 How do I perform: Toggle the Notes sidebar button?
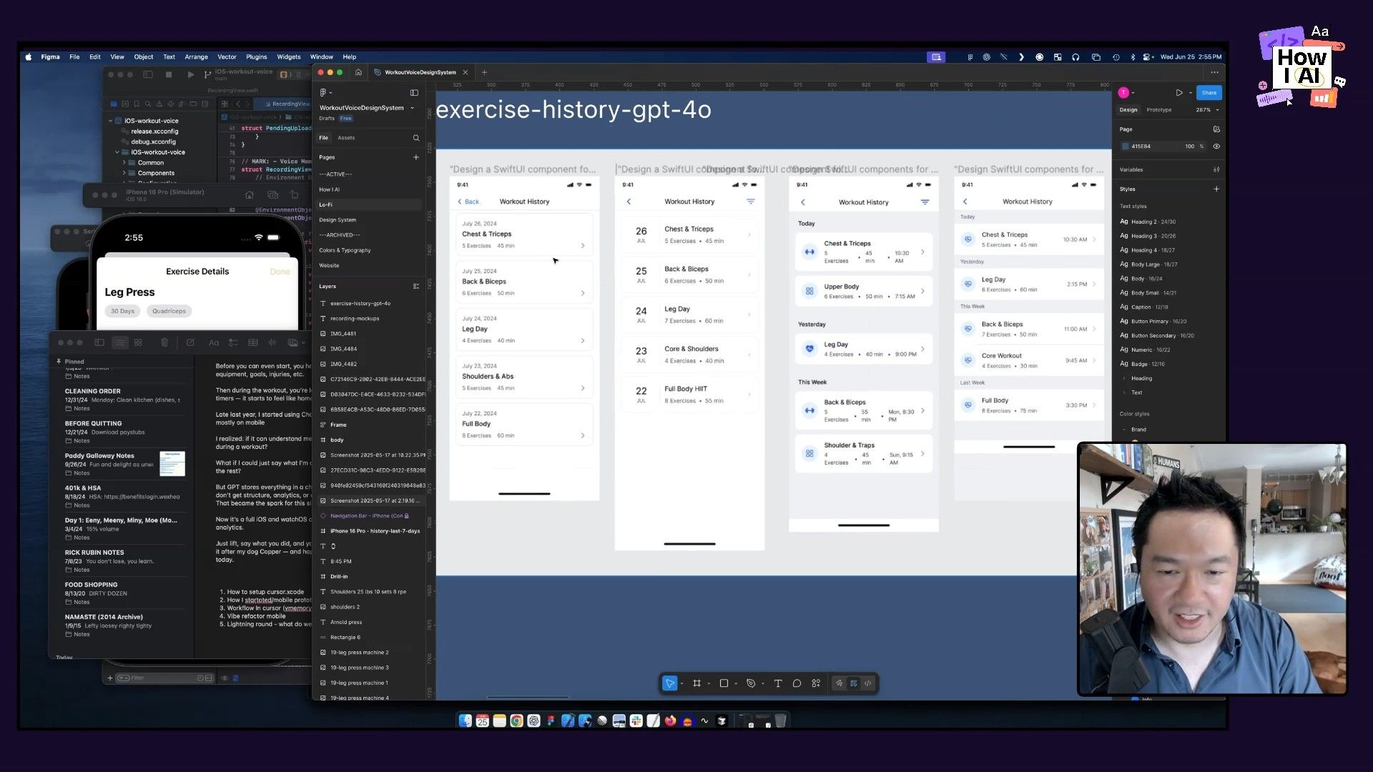click(99, 342)
